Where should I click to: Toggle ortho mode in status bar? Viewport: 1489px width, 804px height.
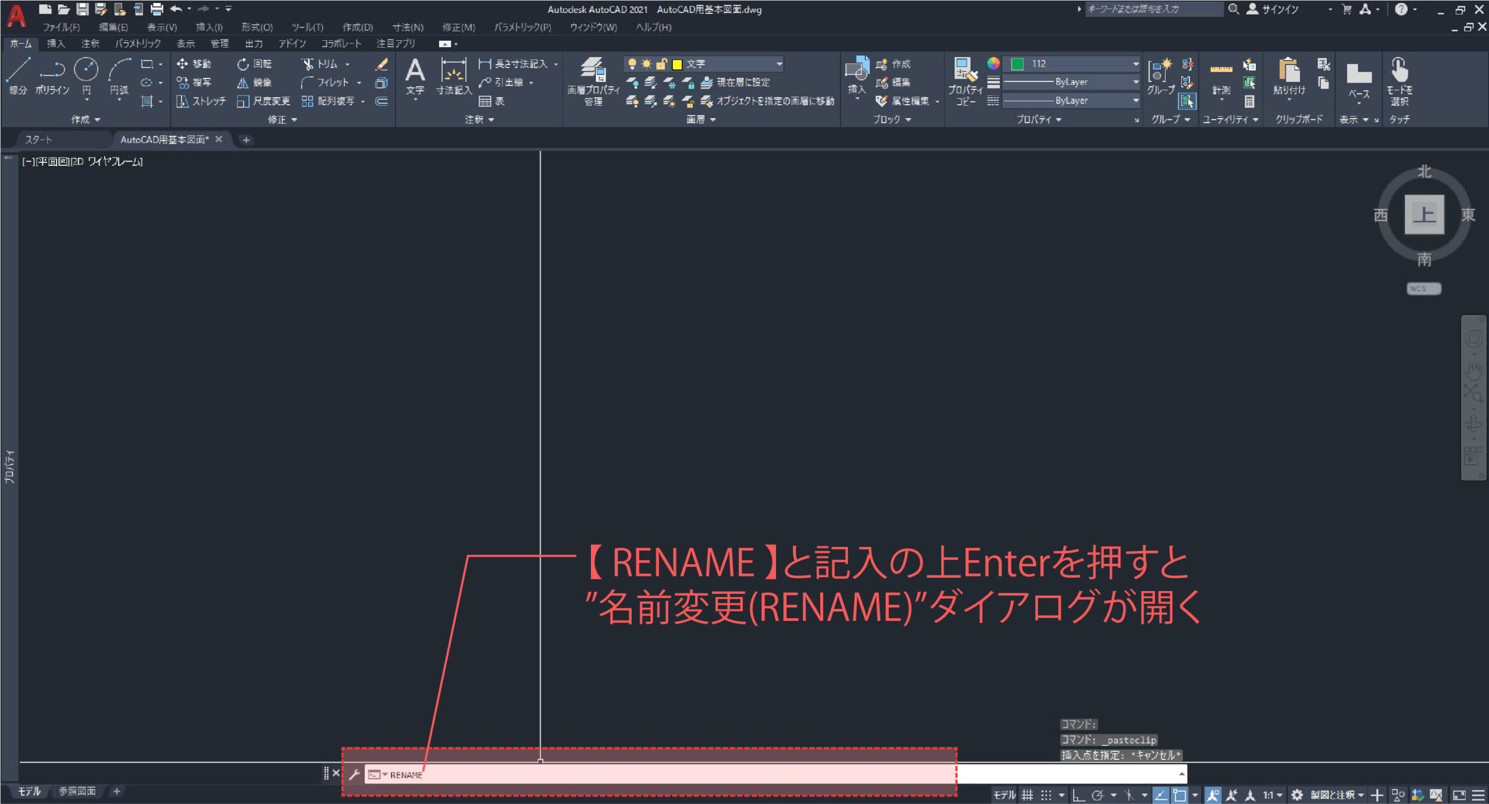tap(1078, 795)
